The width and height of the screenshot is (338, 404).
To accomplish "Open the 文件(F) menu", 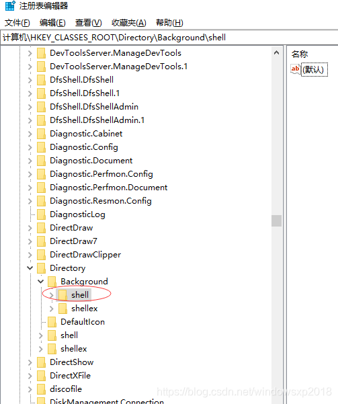I will [17, 23].
